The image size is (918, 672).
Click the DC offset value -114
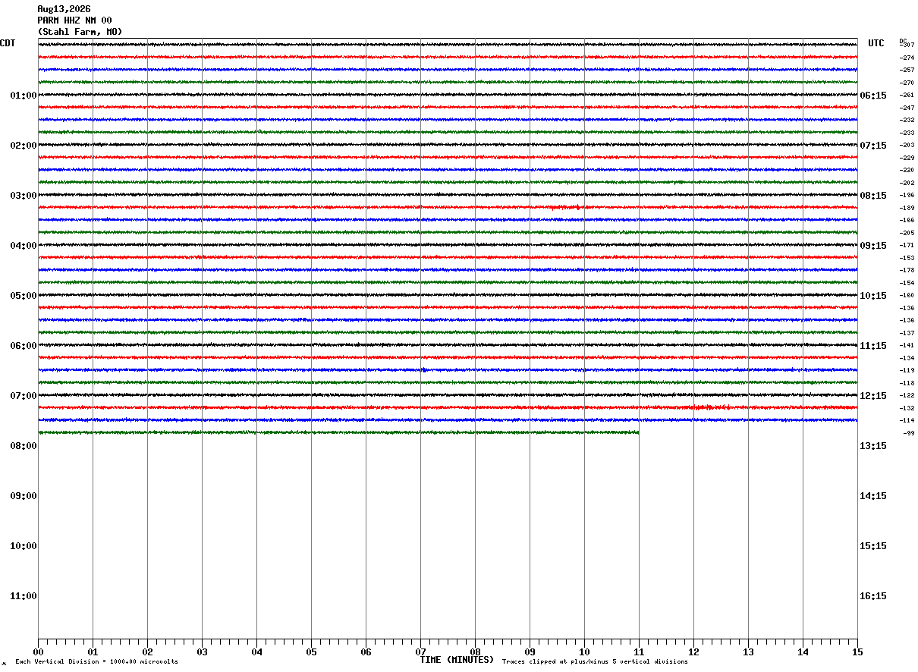pyautogui.click(x=907, y=421)
